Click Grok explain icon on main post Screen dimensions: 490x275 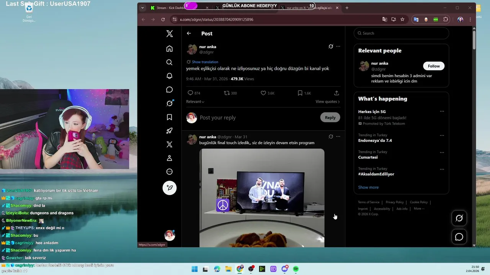coord(331,46)
